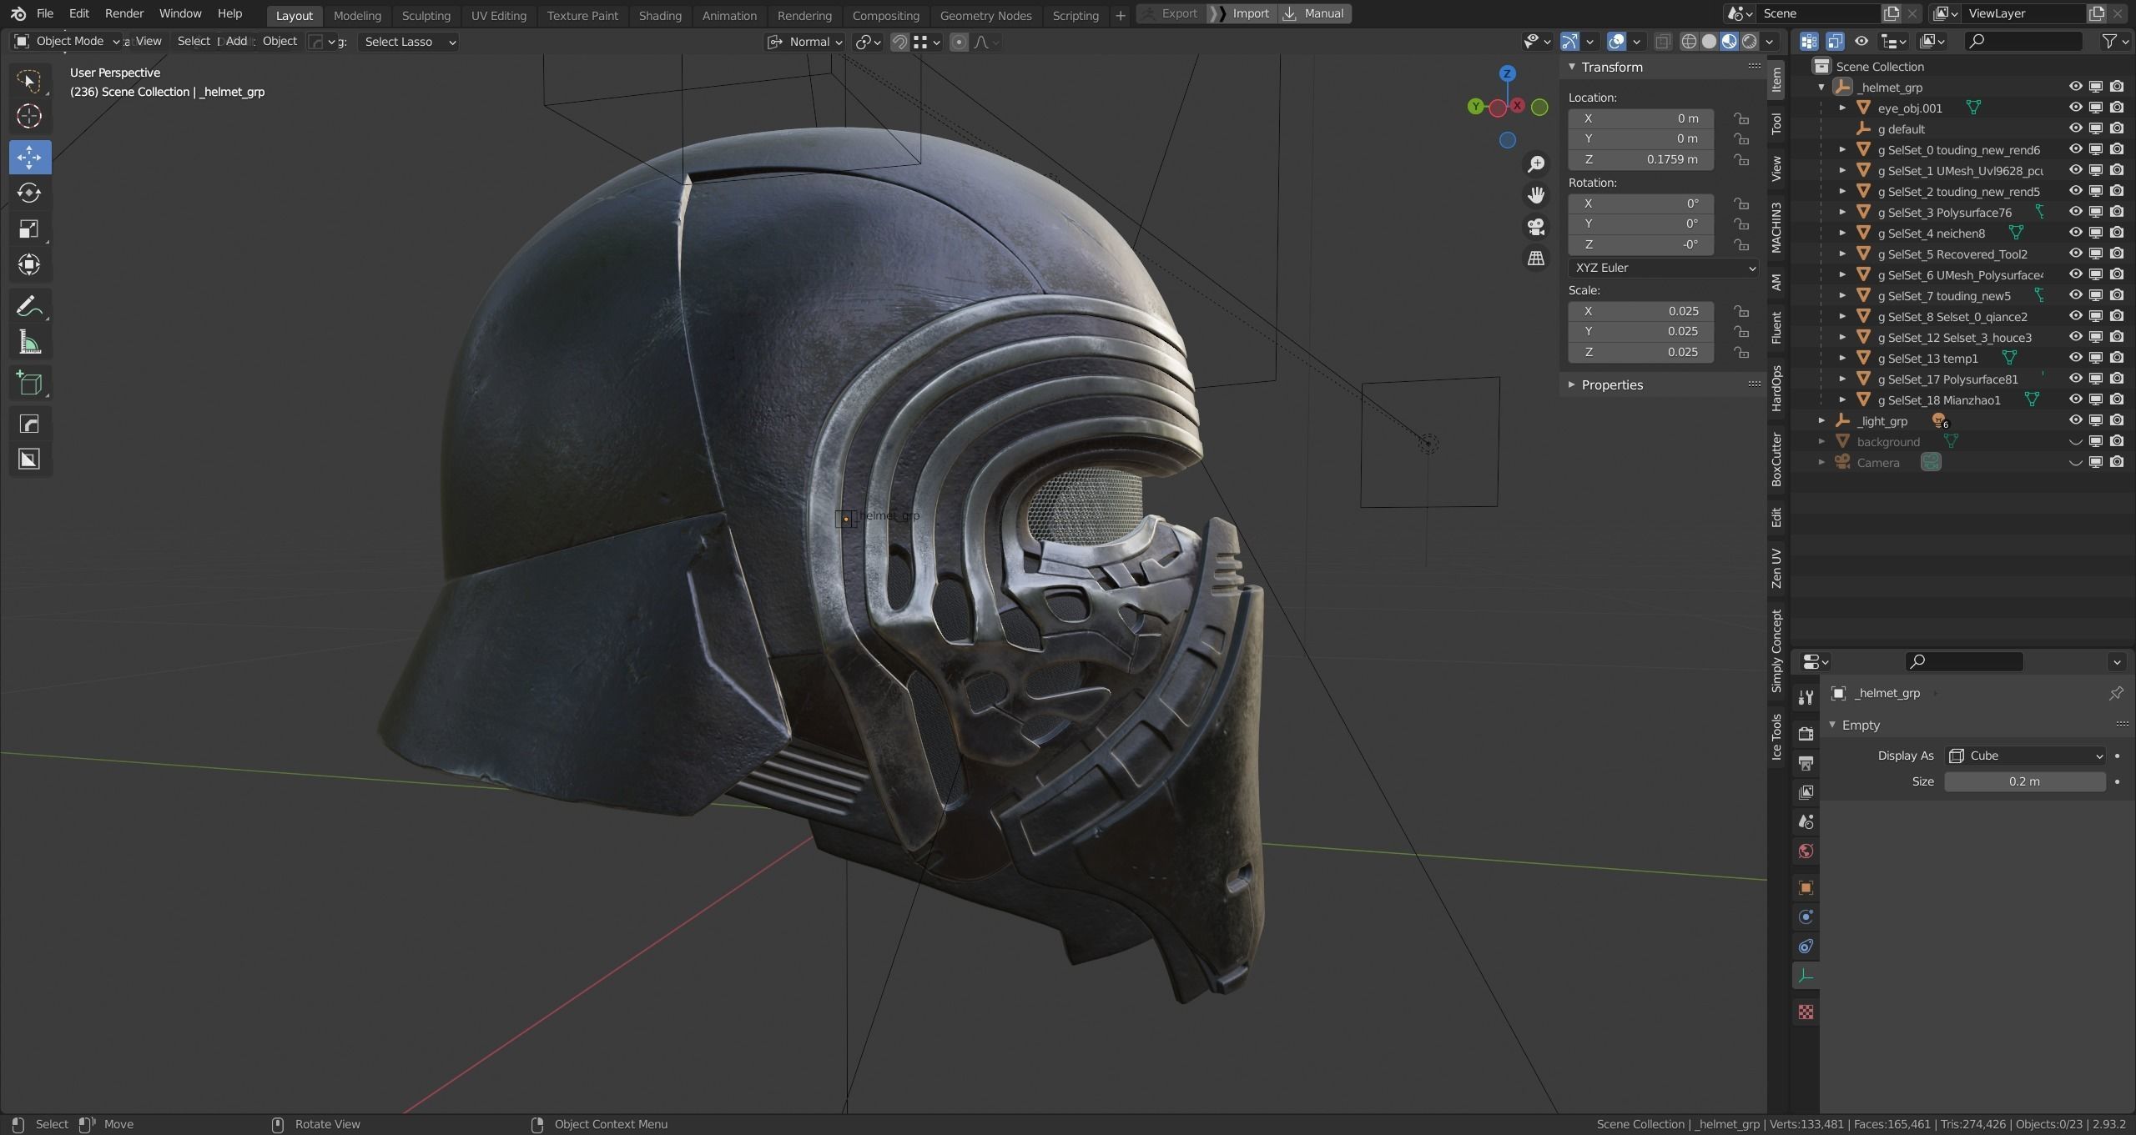Viewport: 2136px width, 1135px height.
Task: Activate the Move tool
Action: click(29, 157)
